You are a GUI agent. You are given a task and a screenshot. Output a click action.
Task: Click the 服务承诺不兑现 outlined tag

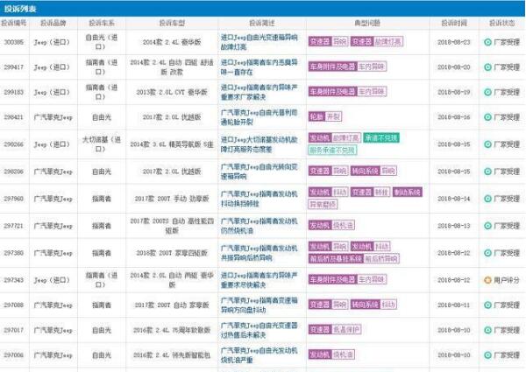tap(332, 150)
